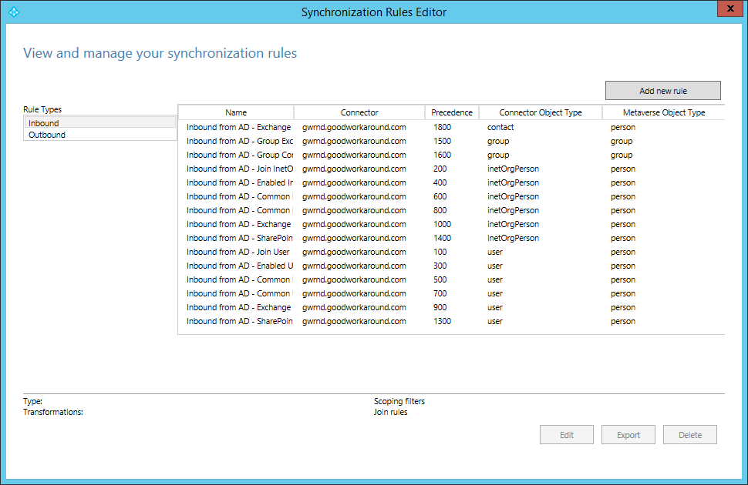This screenshot has width=748, height=485.
Task: Click the Connector Object Type header
Action: click(541, 112)
